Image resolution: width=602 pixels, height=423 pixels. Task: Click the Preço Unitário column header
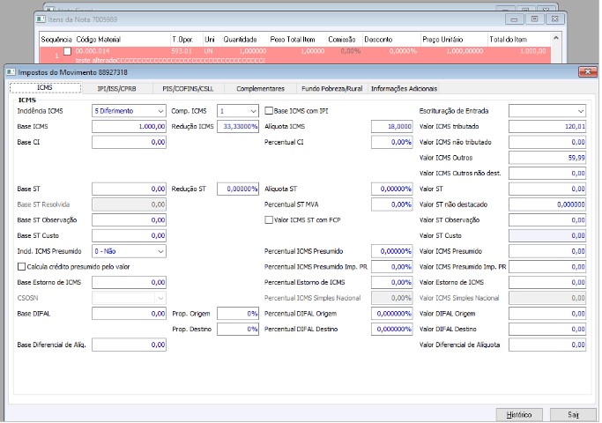click(x=454, y=40)
